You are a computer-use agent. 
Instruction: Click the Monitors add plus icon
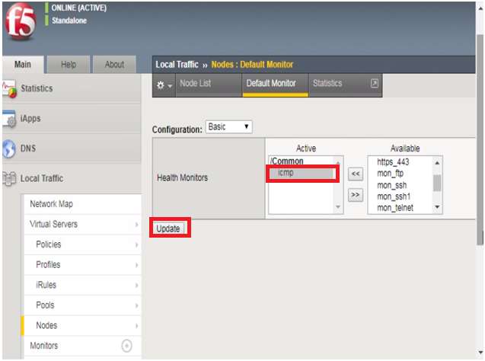(127, 346)
